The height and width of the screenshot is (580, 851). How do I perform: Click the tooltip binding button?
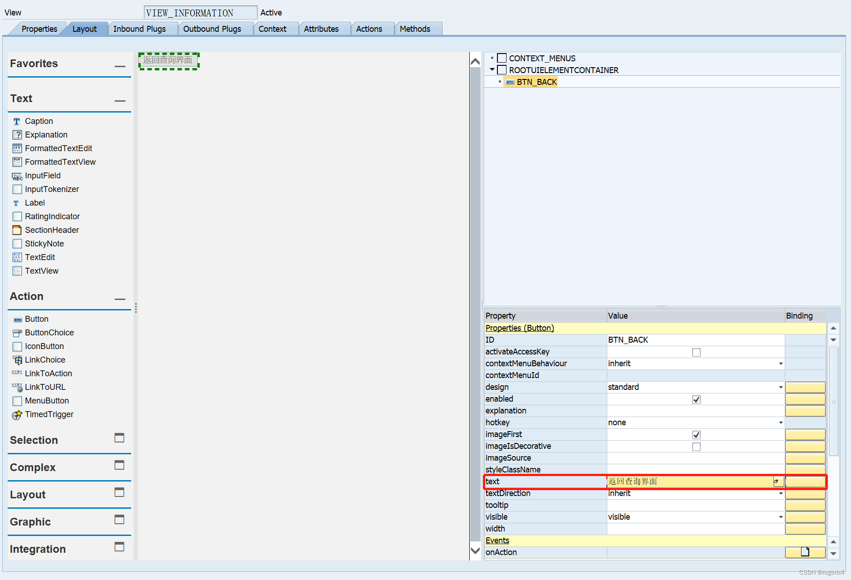[x=805, y=505]
